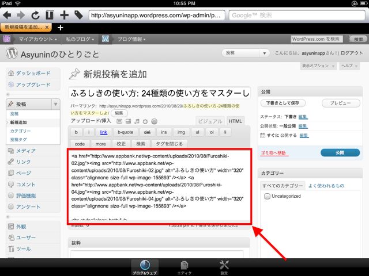Open ツール in the sidebar
Screen dimensions: 369x276
(23, 249)
